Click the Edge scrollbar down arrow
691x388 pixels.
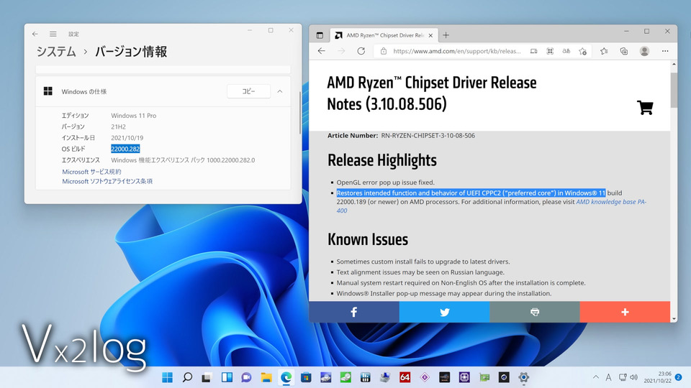coord(674,318)
